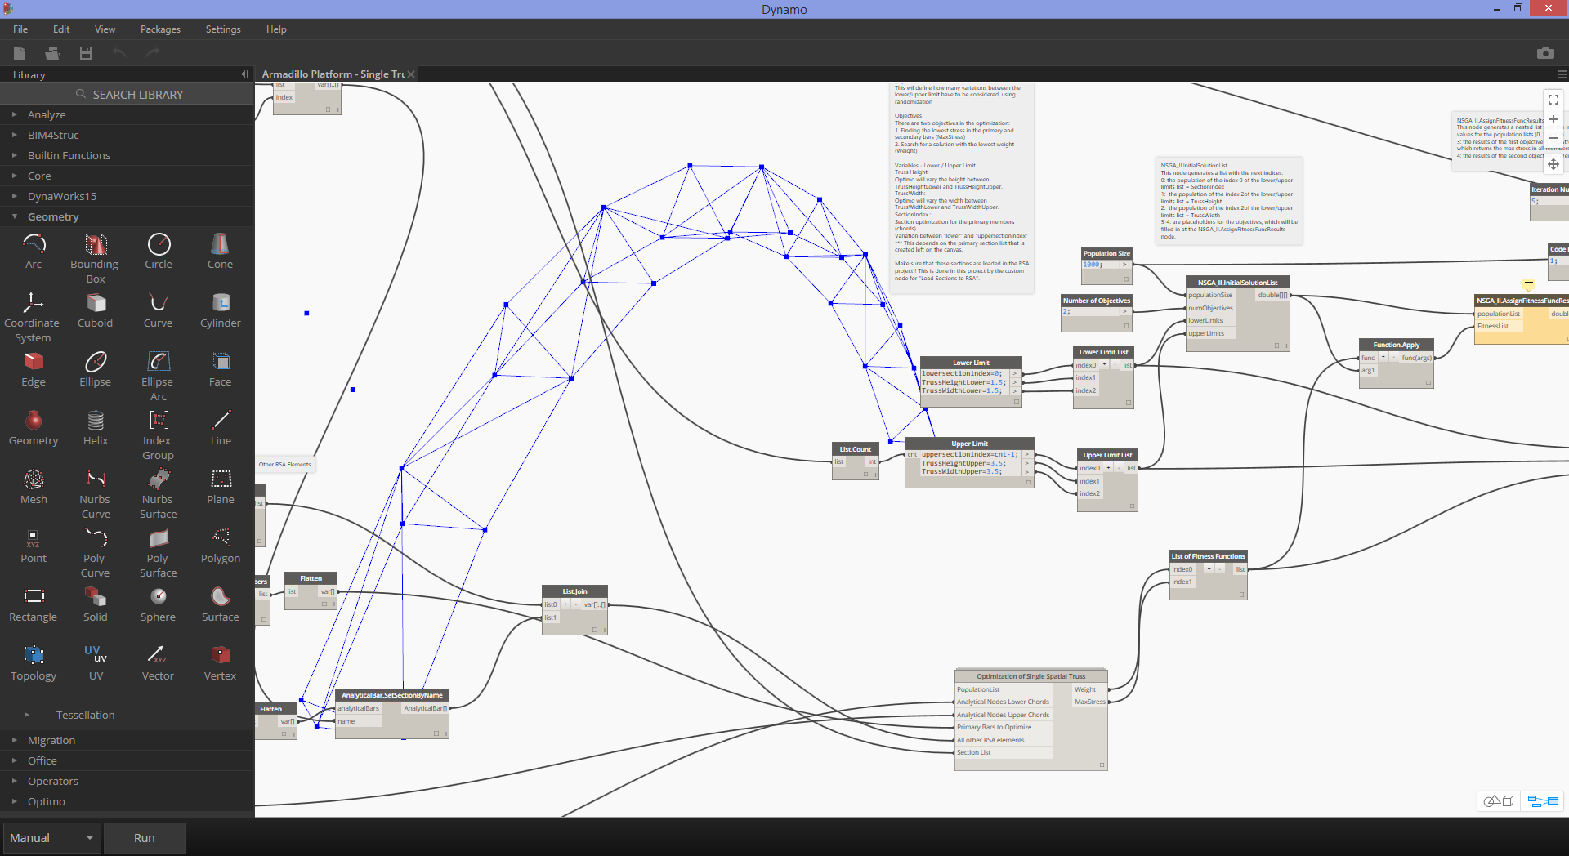
Task: Click the Save file toolbar icon
Action: 86,53
